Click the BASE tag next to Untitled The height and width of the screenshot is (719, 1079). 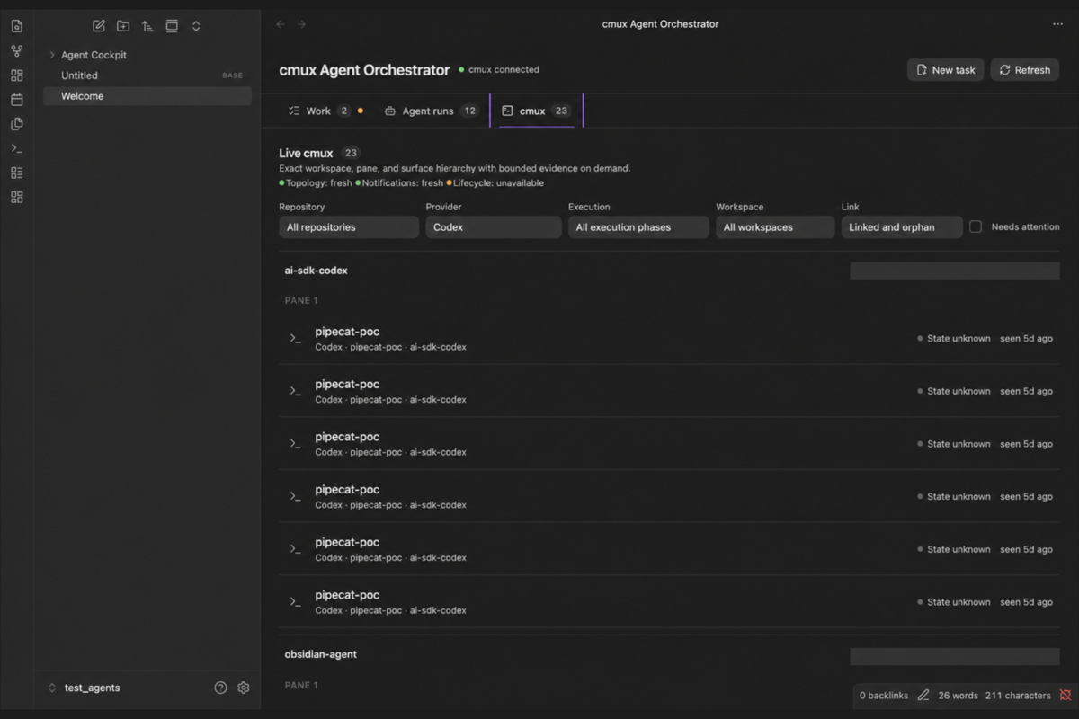click(x=232, y=75)
